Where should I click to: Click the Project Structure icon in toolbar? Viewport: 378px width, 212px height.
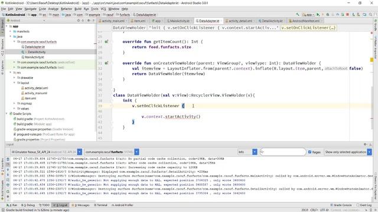pyautogui.click(x=364, y=15)
